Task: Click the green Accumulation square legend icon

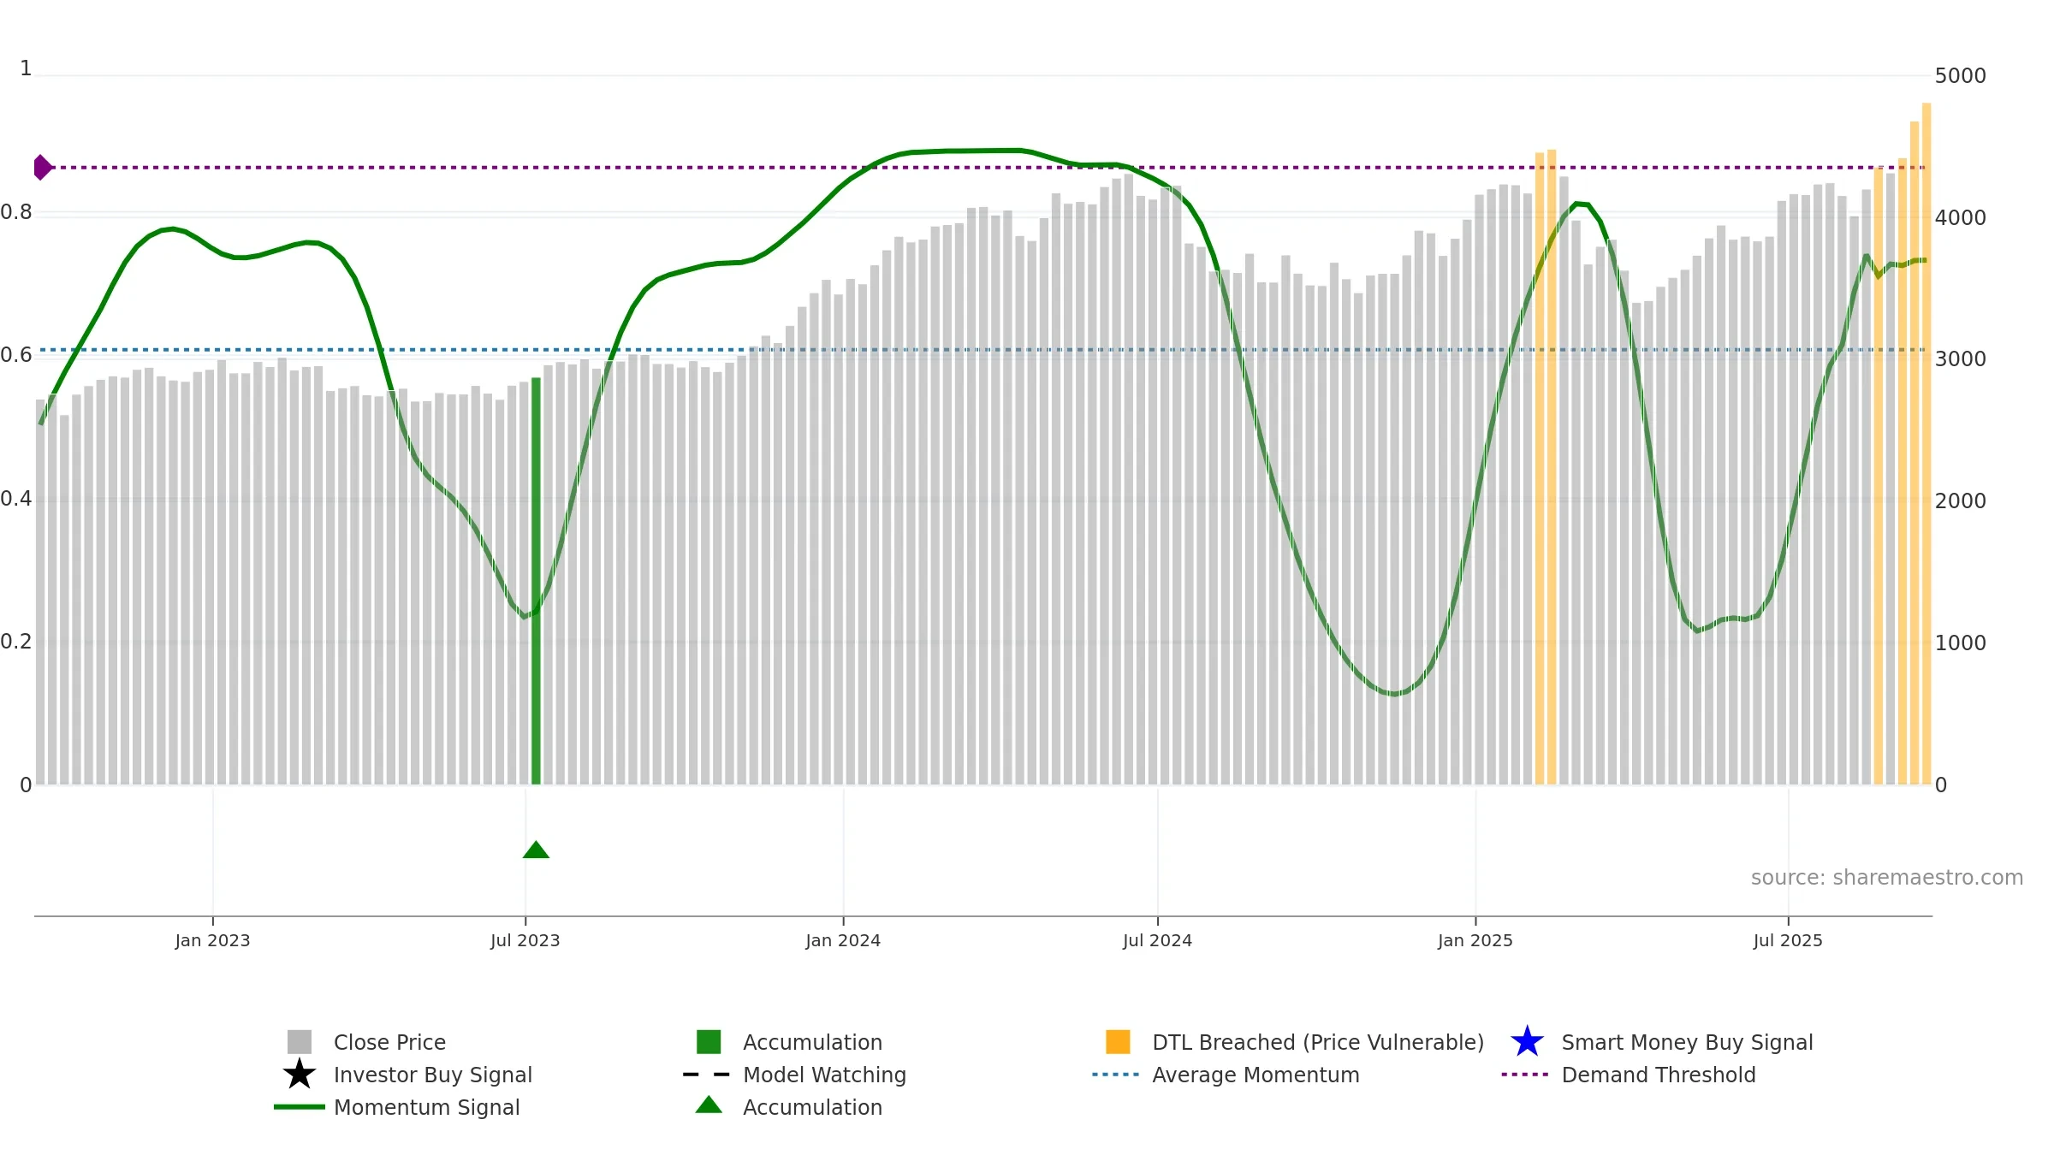Action: 709,1042
